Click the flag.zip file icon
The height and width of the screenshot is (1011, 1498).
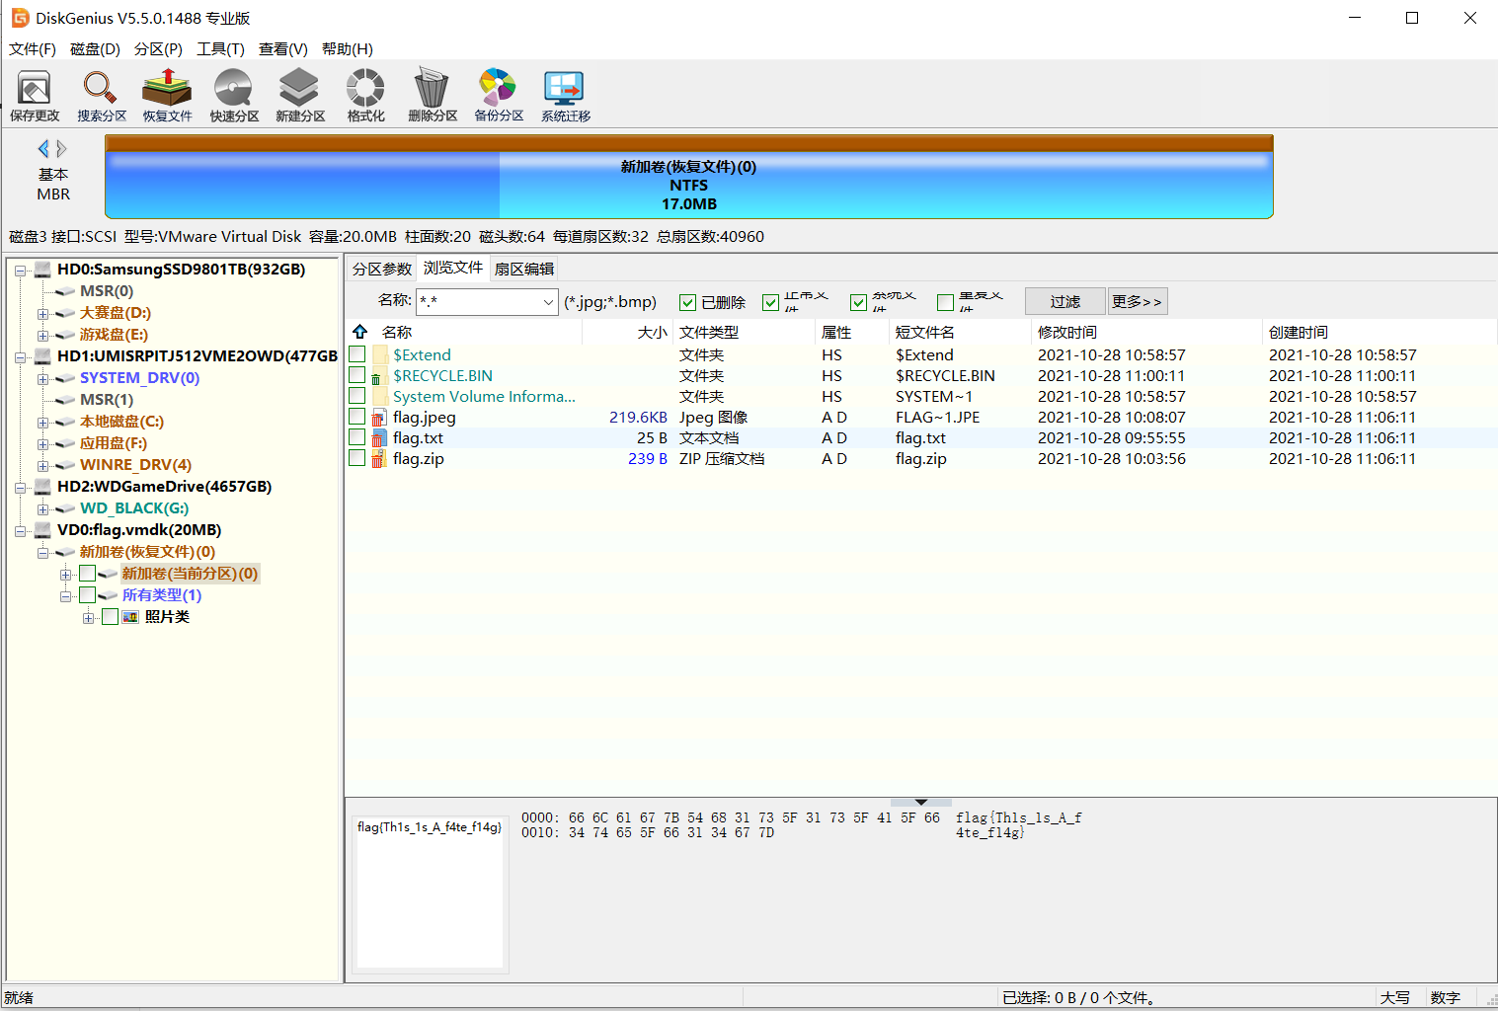378,459
